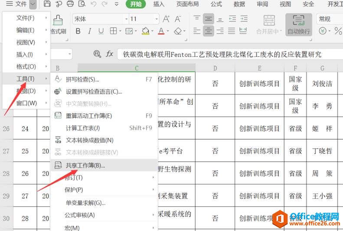Viewport: 343px width, 231px height.
Task: Click the Bold formatting icon
Action: coord(78,31)
